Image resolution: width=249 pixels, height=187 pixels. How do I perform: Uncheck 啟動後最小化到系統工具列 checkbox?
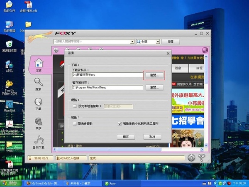pyautogui.click(x=120, y=123)
